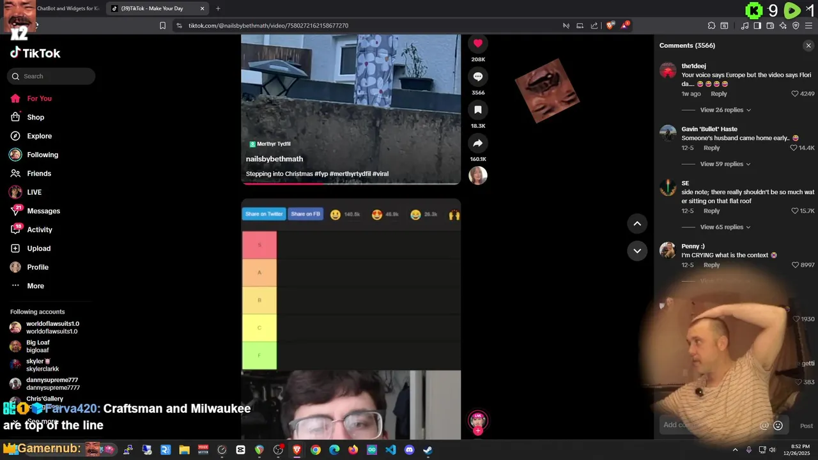This screenshot has height=460, width=818.
Task: Expand the 26 replies under the1deej's comment
Action: coord(725,110)
